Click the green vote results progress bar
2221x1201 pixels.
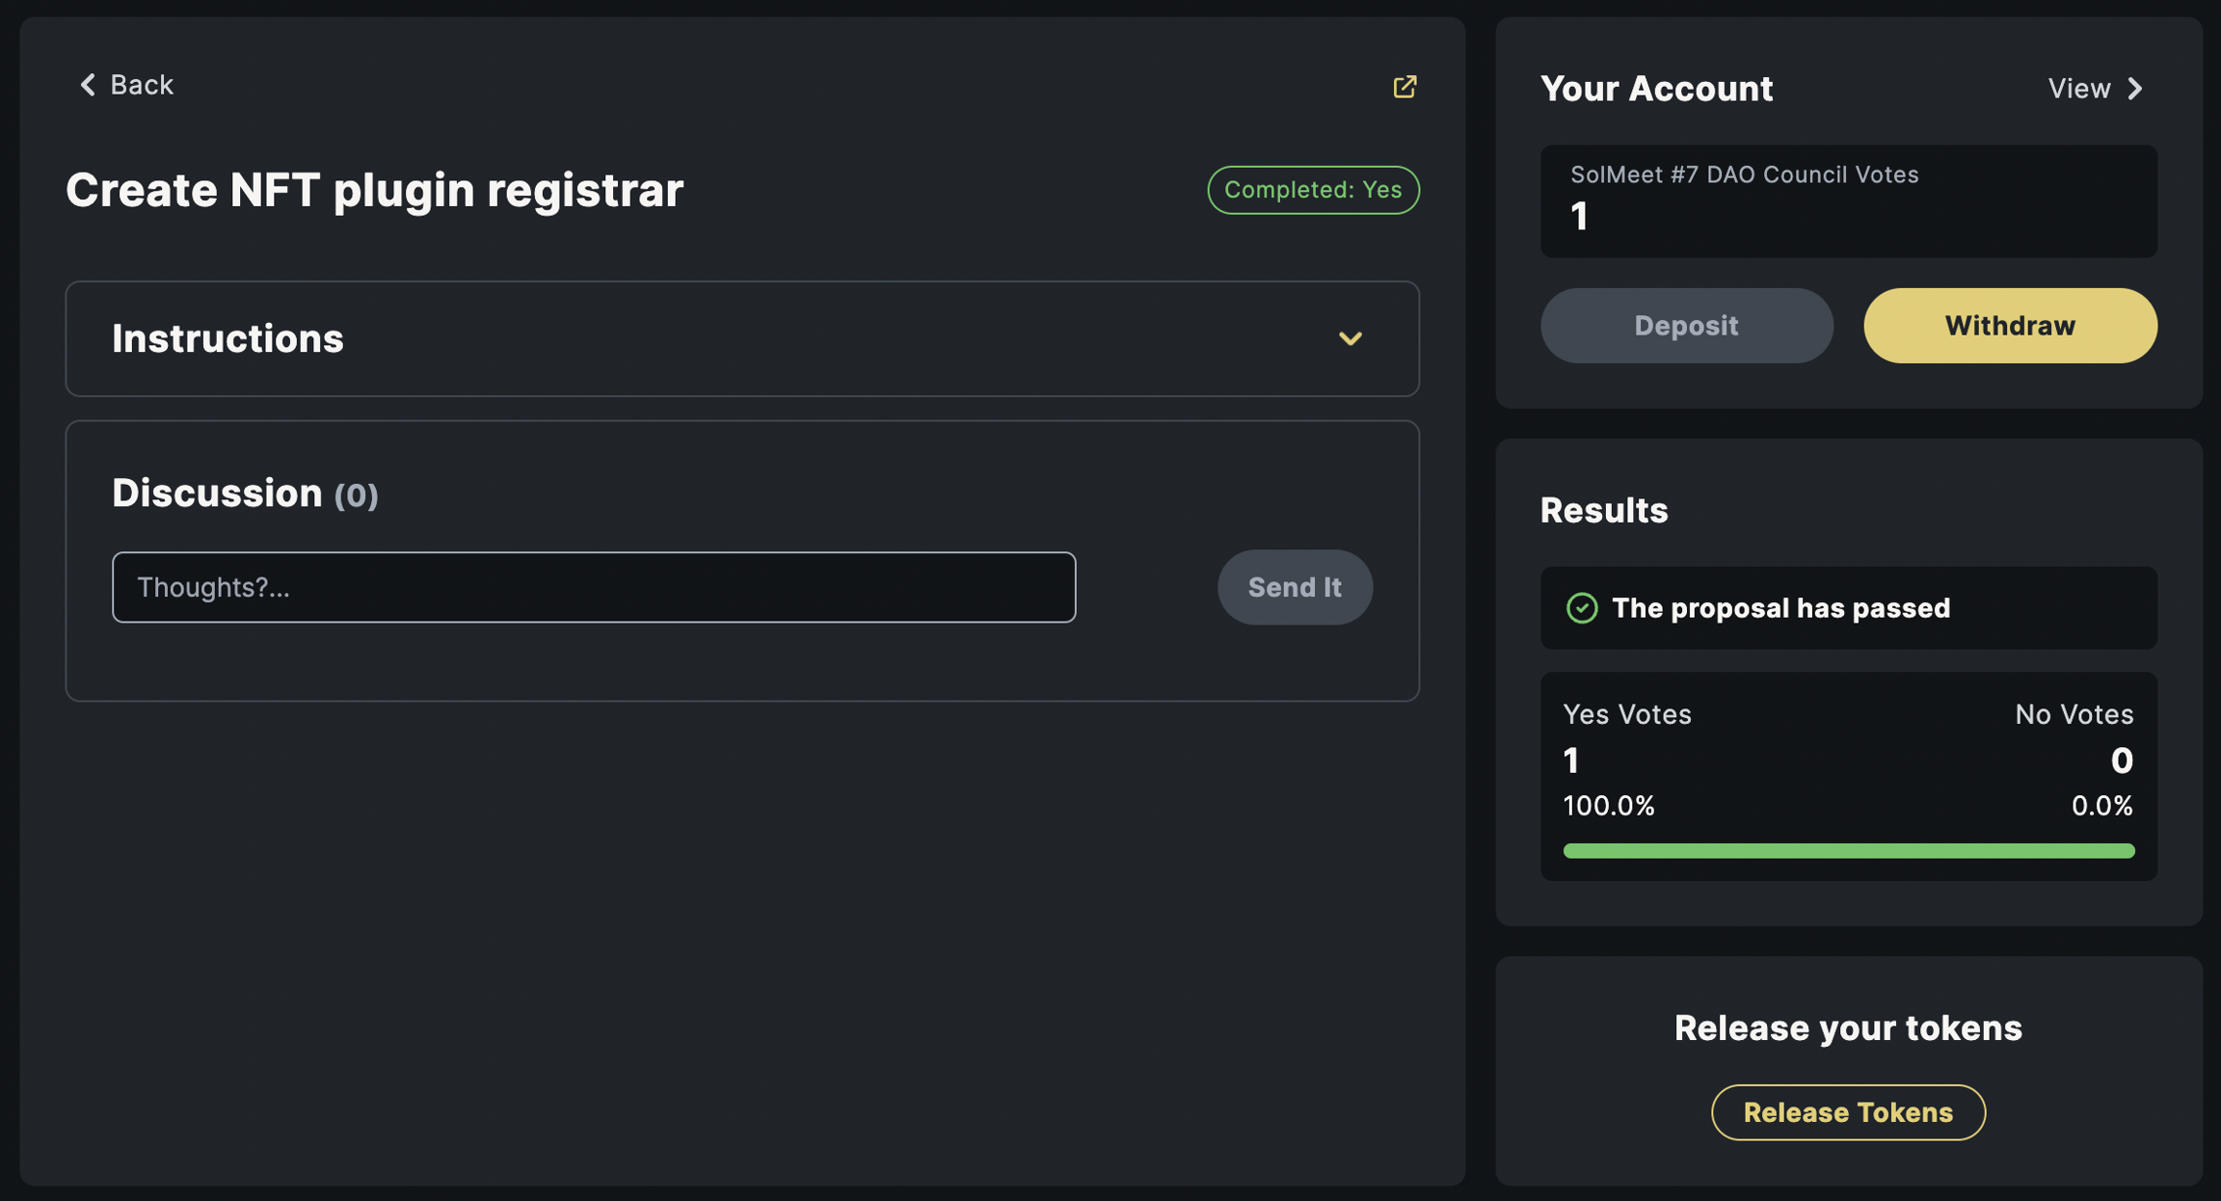tap(1848, 850)
